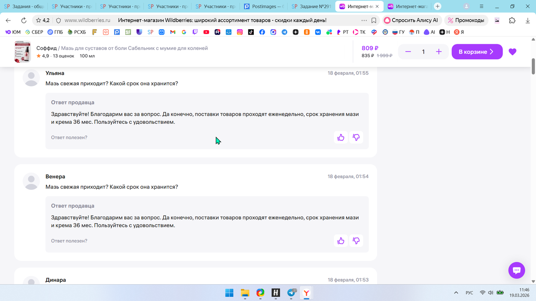Viewport: 536px width, 301px height.
Task: Open the Соффид brand link
Action: pos(46,48)
